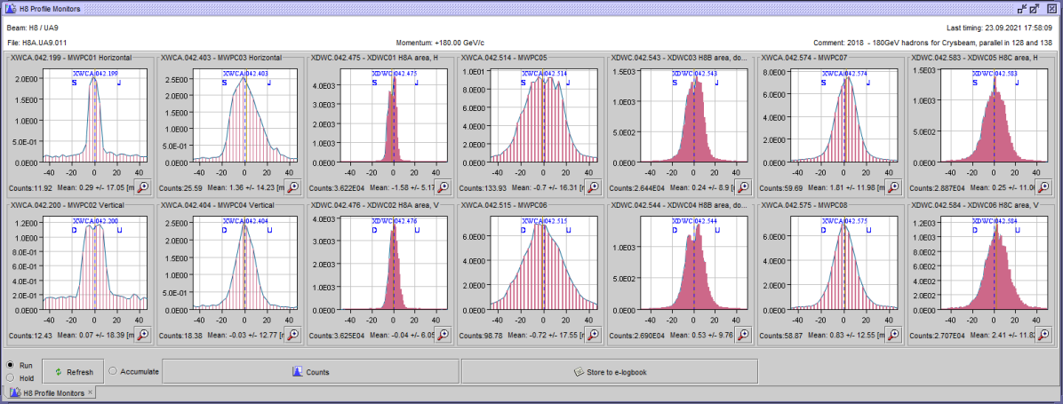Magnify the XWCA.042.514 MWPC05 profile
Screen dimensions: 1063x404
tap(593, 187)
